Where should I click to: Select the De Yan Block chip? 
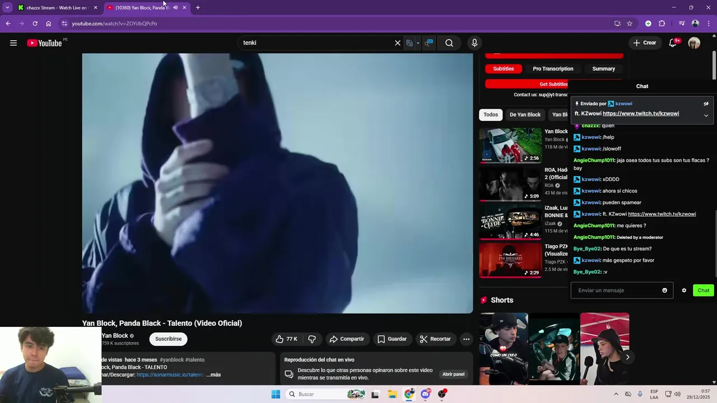point(525,115)
